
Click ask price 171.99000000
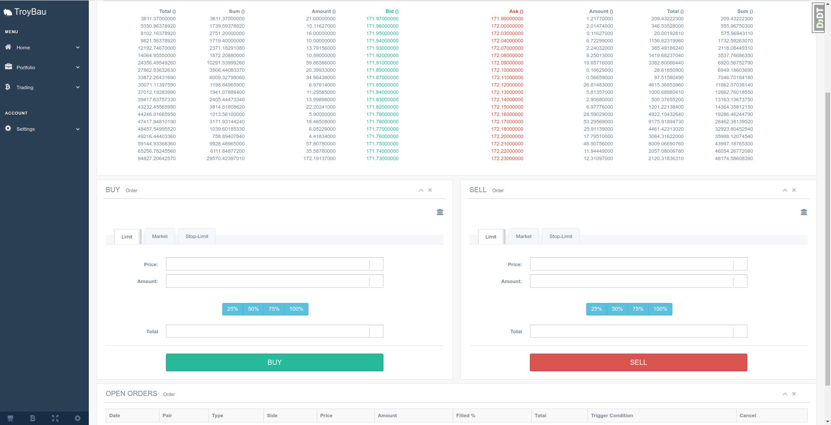[x=507, y=19]
